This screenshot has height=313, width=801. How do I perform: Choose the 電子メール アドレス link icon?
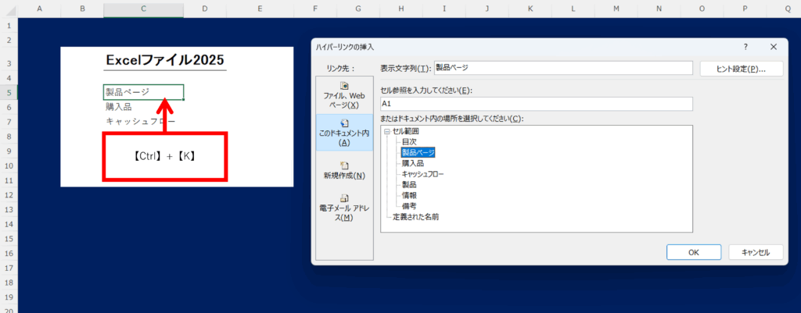pyautogui.click(x=344, y=199)
